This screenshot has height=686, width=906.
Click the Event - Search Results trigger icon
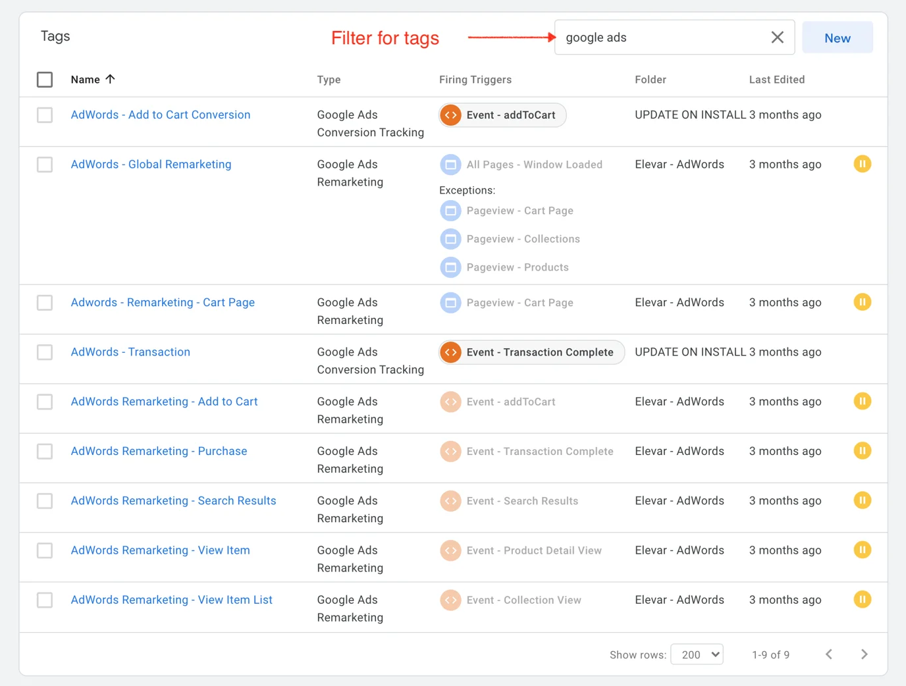(x=450, y=501)
